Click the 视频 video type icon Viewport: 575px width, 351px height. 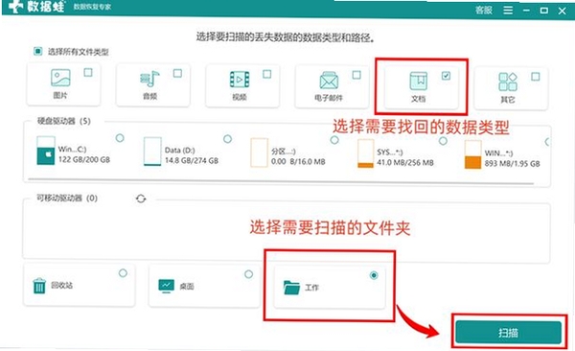click(x=240, y=80)
